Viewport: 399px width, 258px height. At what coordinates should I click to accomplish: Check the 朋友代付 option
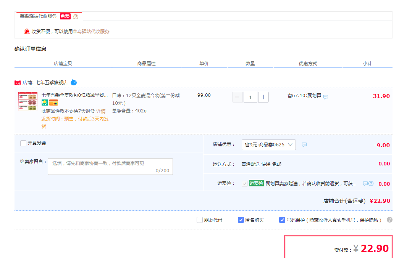tap(199, 220)
